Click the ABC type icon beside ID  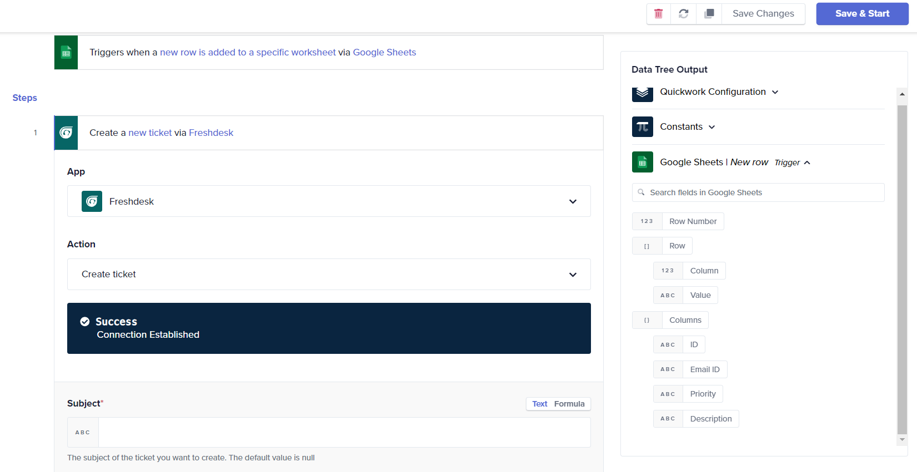tap(668, 344)
